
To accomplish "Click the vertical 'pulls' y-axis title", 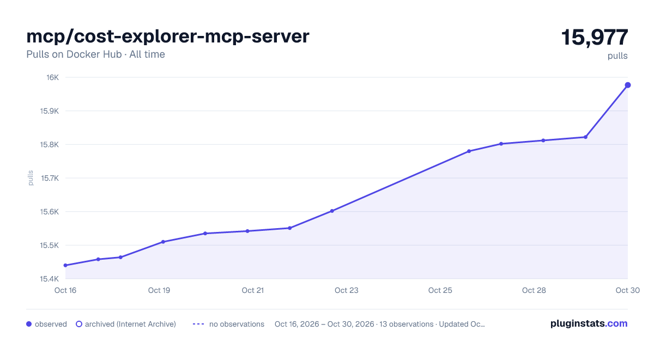I will point(31,178).
